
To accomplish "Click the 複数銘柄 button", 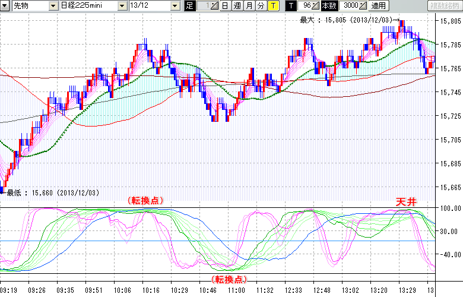I will coord(445,6).
